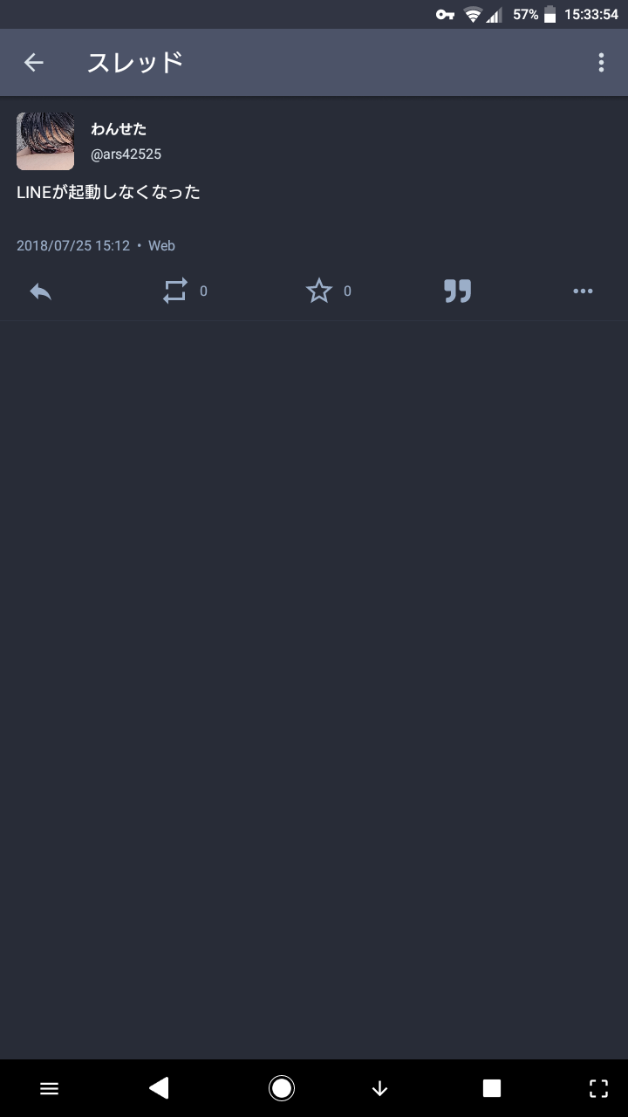Tap the Android back triangle in the navigation bar

coord(159,1087)
